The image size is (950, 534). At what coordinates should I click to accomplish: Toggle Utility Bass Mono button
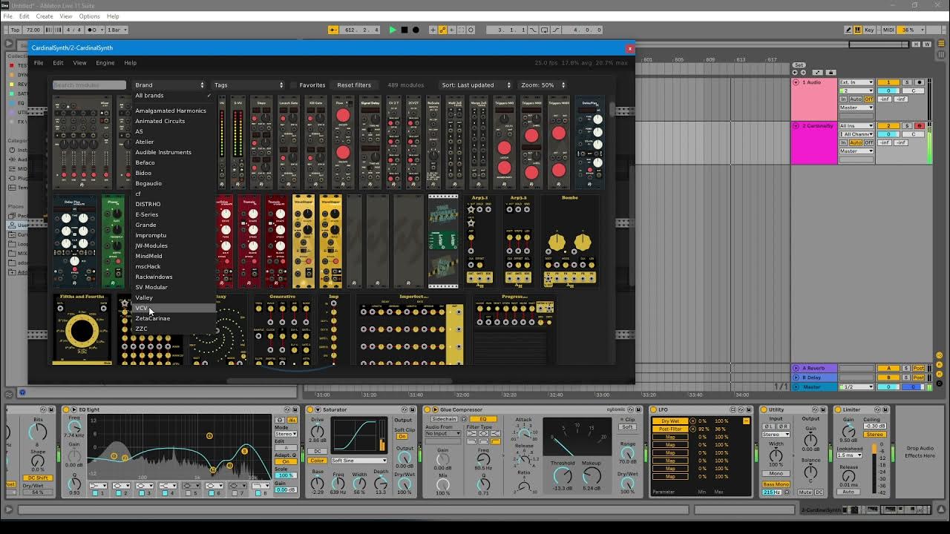tap(776, 484)
